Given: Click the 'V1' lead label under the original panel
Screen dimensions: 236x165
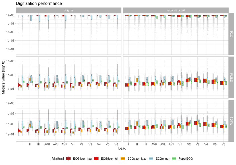Looking at the screenshot, I should pyautogui.click(x=73, y=145).
